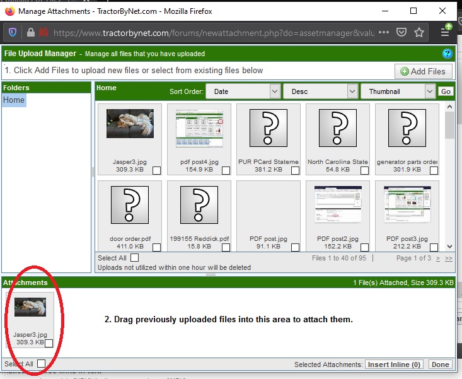This screenshot has height=379, width=462.
Task: Select the Jasper3.jpg thumbnail in Home
Action: click(x=129, y=124)
